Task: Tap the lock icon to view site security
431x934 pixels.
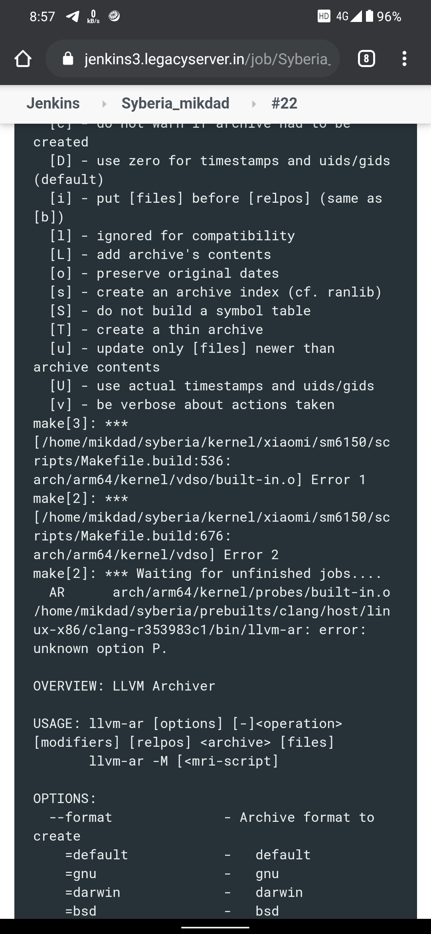Action: 69,59
